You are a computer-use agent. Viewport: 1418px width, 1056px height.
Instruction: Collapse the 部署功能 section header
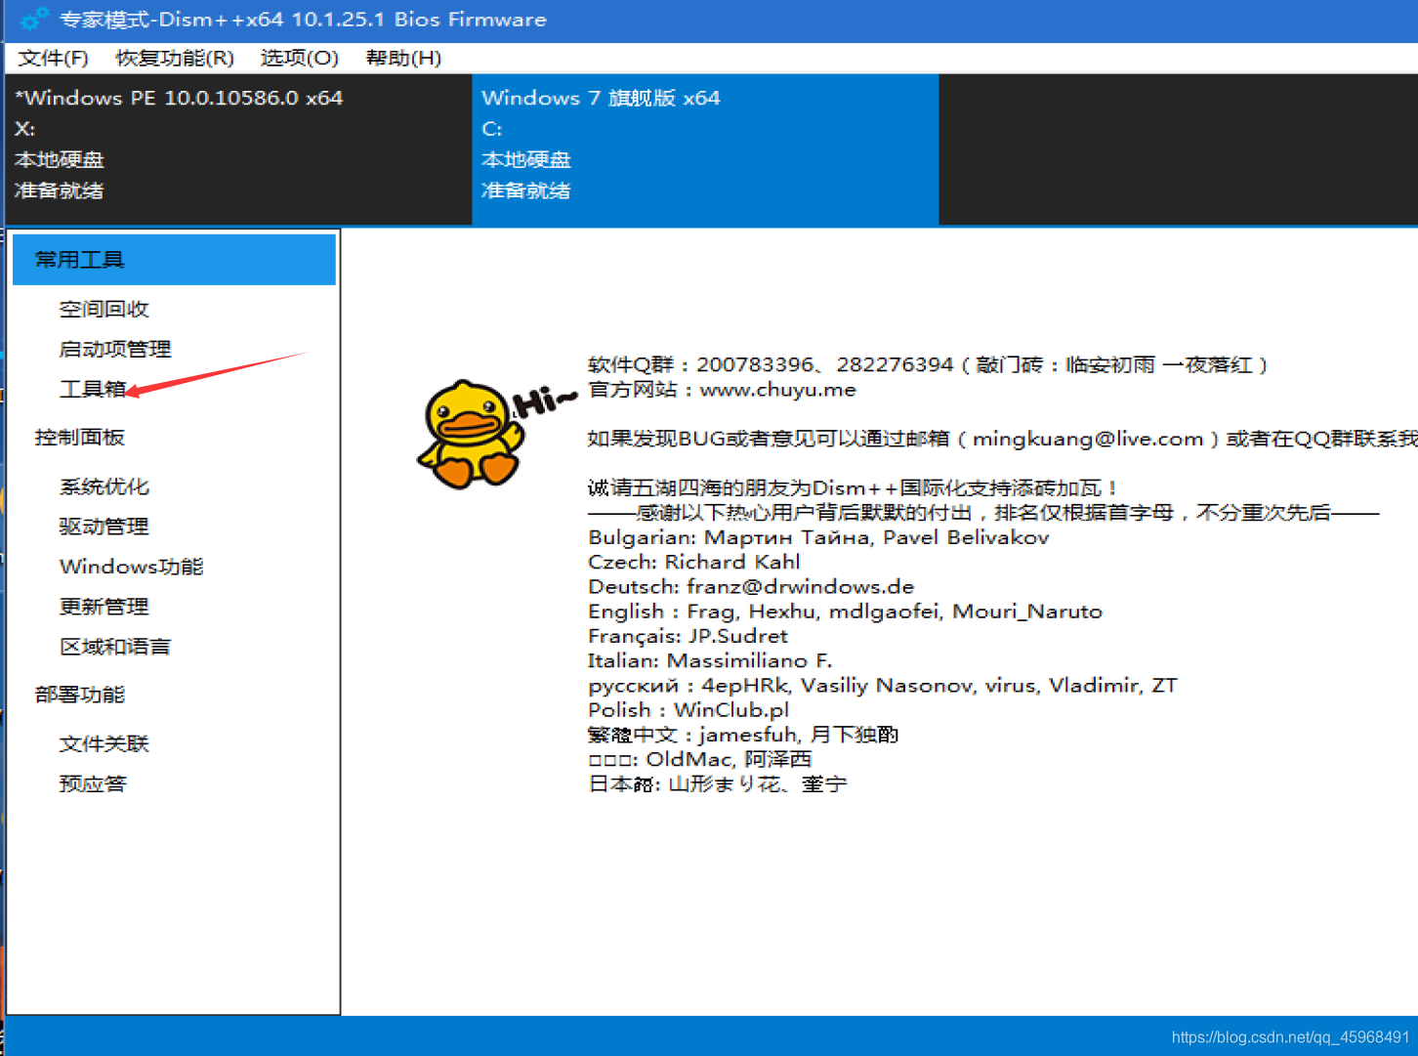click(79, 694)
